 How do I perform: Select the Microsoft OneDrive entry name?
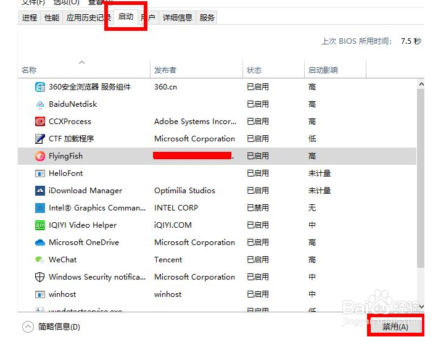[x=84, y=243]
